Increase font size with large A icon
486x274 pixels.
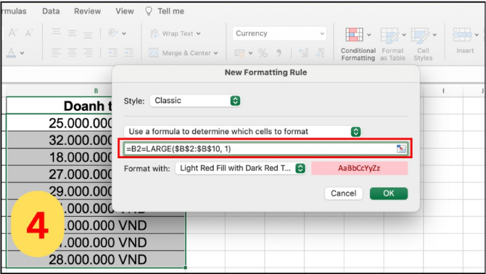[x=13, y=33]
